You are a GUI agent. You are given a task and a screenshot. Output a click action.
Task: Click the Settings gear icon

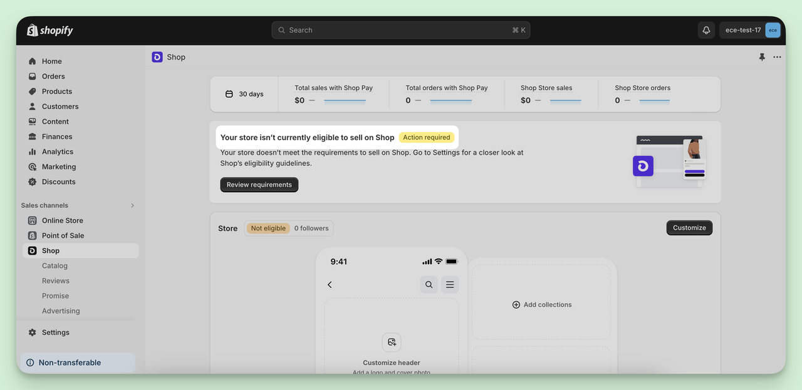(x=32, y=332)
